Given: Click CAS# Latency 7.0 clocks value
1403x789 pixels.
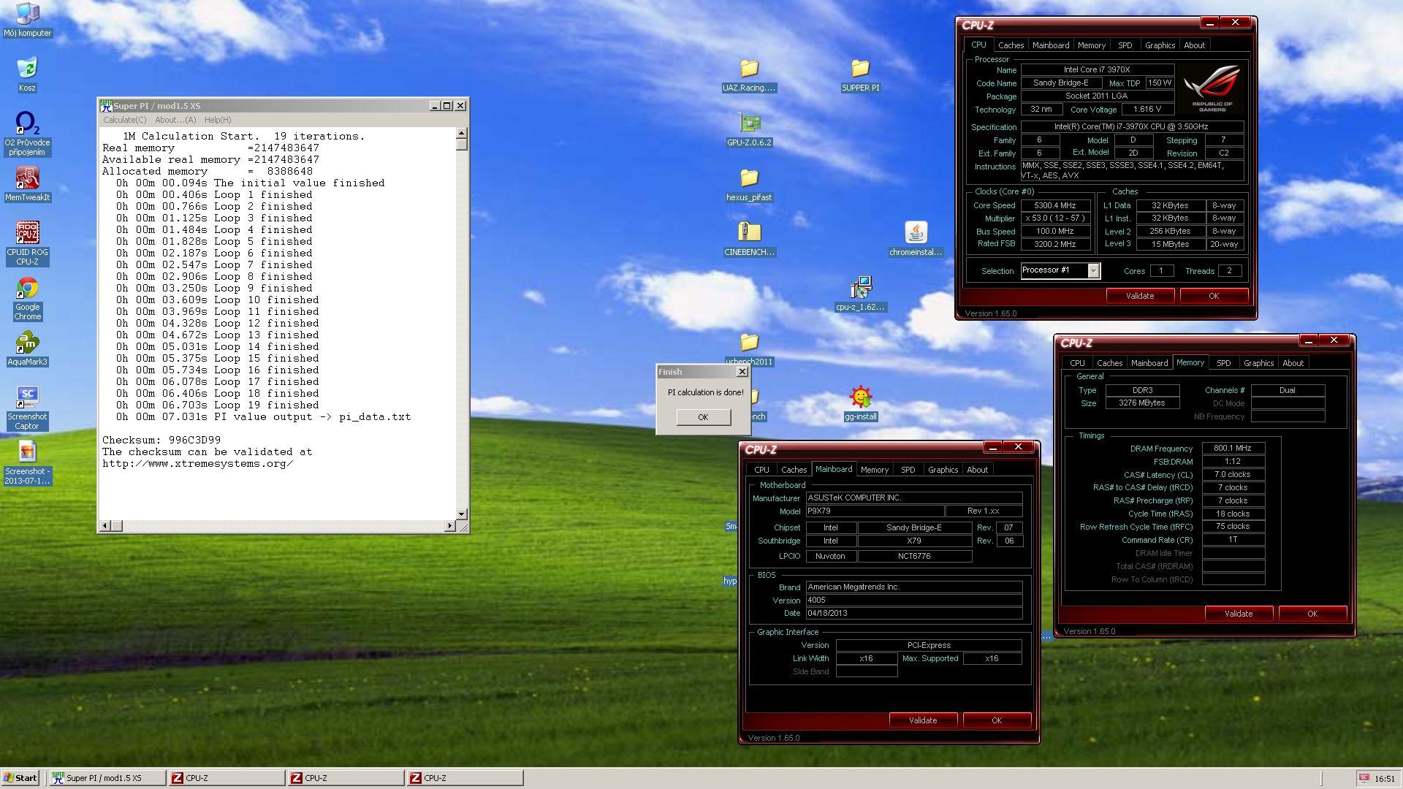Looking at the screenshot, I should [1233, 475].
